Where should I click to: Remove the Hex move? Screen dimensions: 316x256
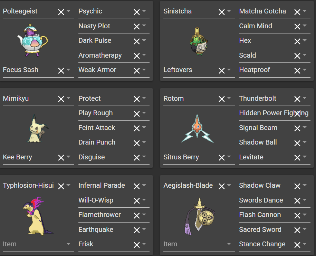297,41
